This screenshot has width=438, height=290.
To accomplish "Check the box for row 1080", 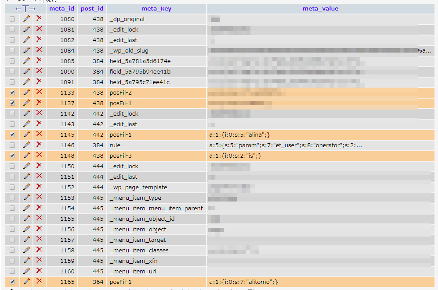I will (x=12, y=19).
